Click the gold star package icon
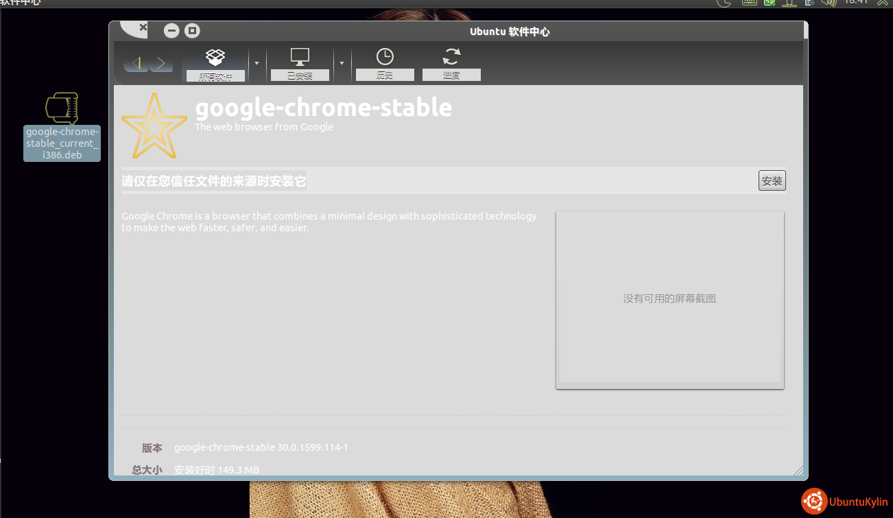This screenshot has width=893, height=518. click(x=154, y=126)
